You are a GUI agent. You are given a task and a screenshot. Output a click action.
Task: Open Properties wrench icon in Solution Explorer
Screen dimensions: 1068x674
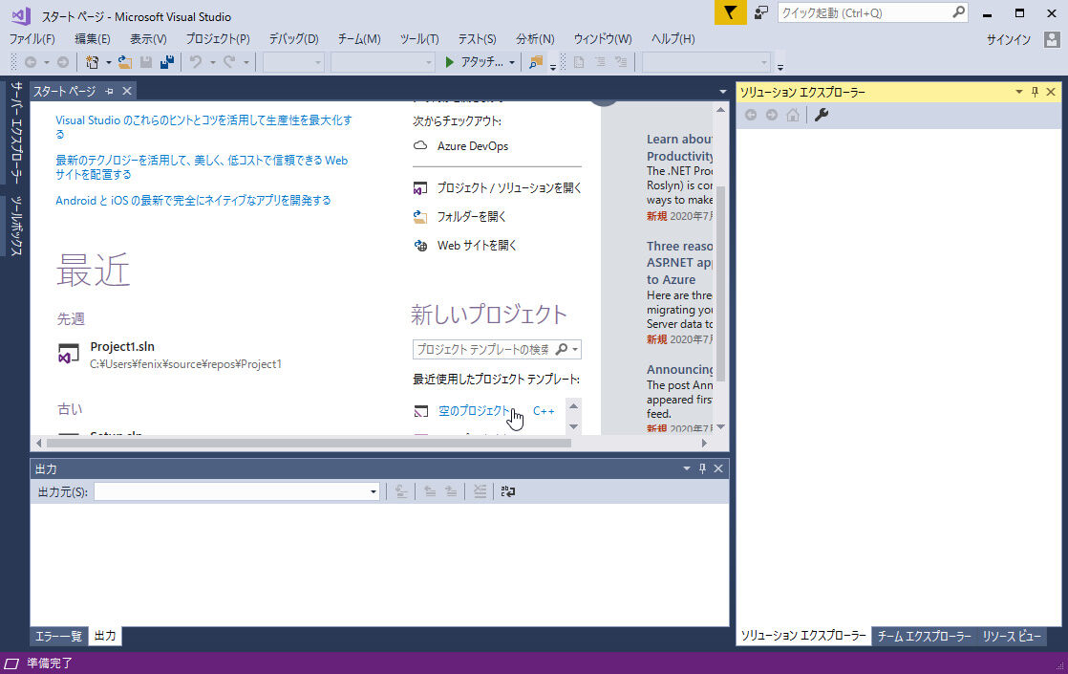click(x=822, y=115)
